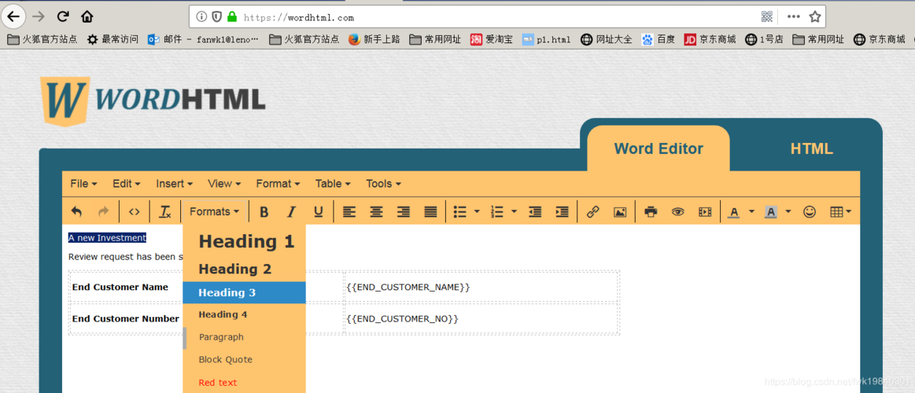Align text right

[404, 211]
